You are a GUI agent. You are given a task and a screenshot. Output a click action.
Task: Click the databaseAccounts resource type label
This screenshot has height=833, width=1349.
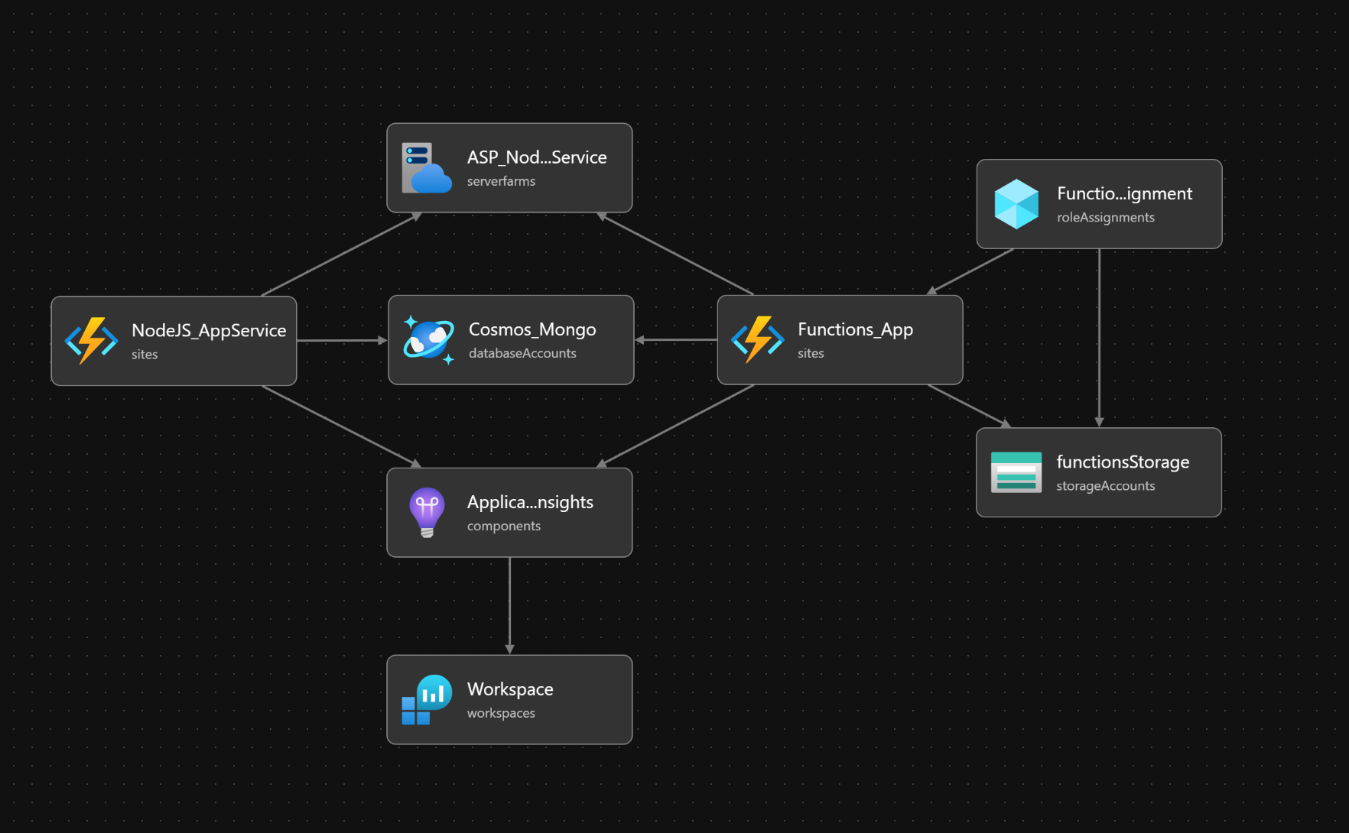click(x=522, y=353)
